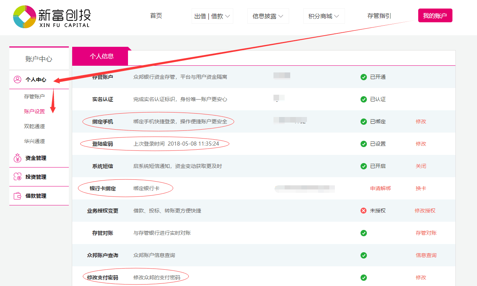Click the 借款管理 wallet icon
This screenshot has width=477, height=286.
[x=17, y=196]
